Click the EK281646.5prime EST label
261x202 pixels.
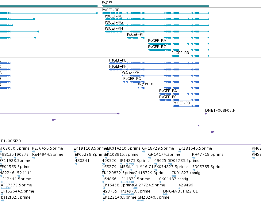pos(195,148)
